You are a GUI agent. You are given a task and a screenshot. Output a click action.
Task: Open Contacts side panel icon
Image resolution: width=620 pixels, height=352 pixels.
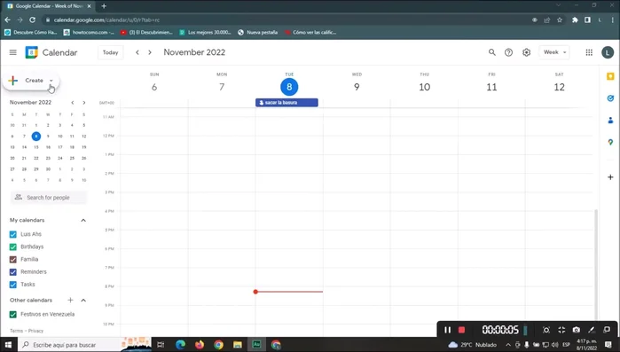610,120
